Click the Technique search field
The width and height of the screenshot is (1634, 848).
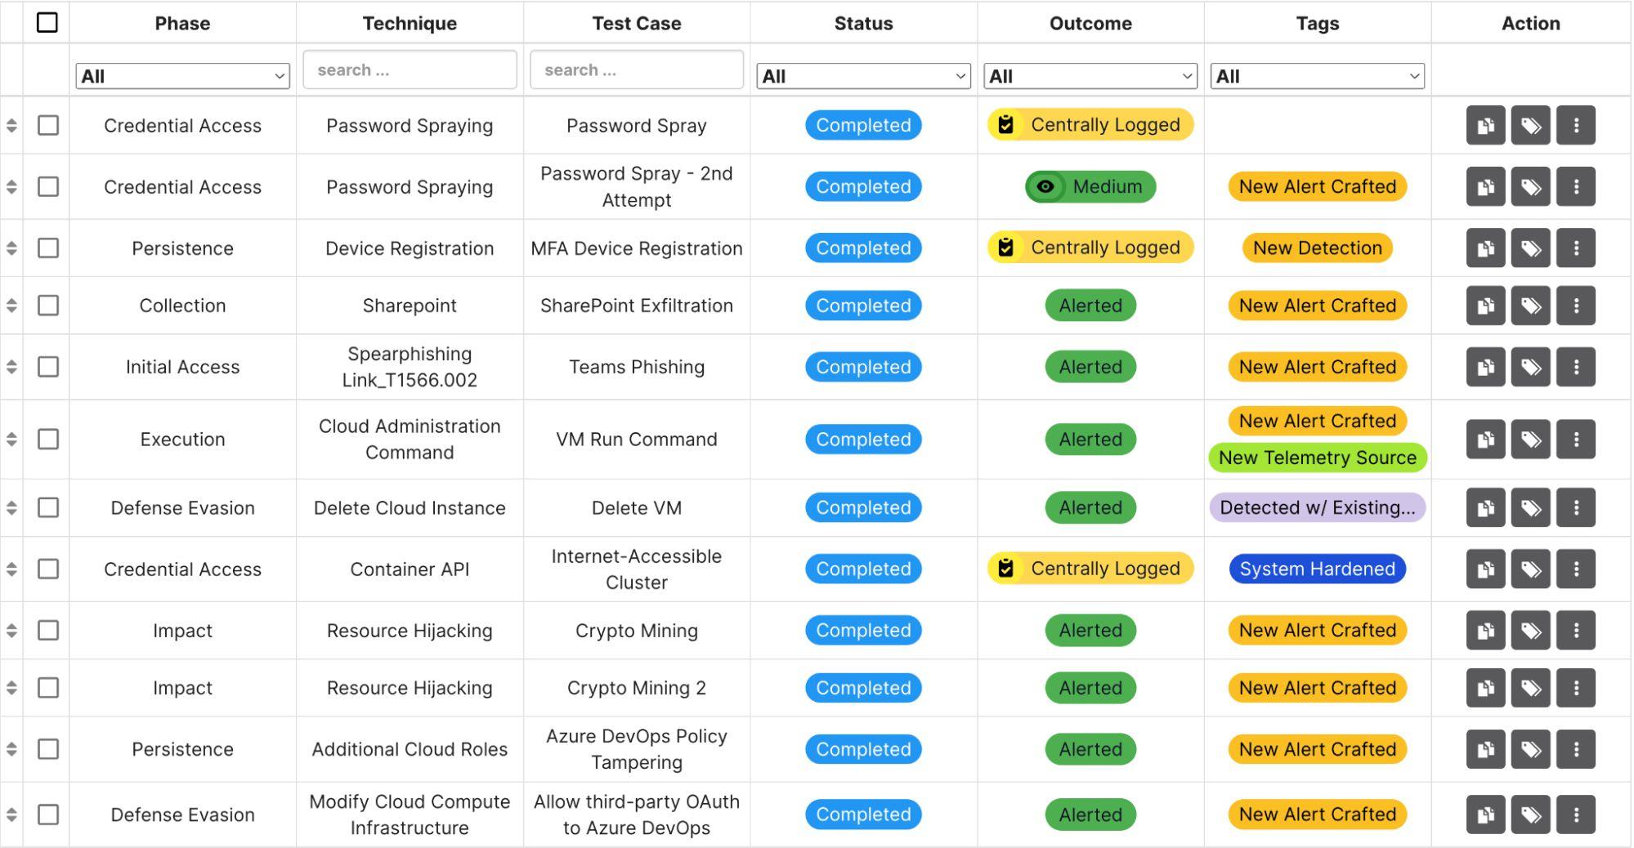(409, 69)
